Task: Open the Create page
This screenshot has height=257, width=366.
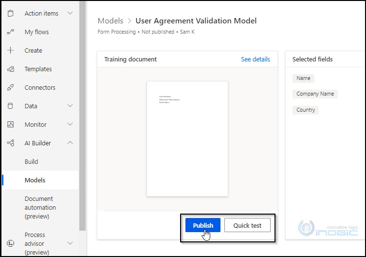Action: point(34,51)
